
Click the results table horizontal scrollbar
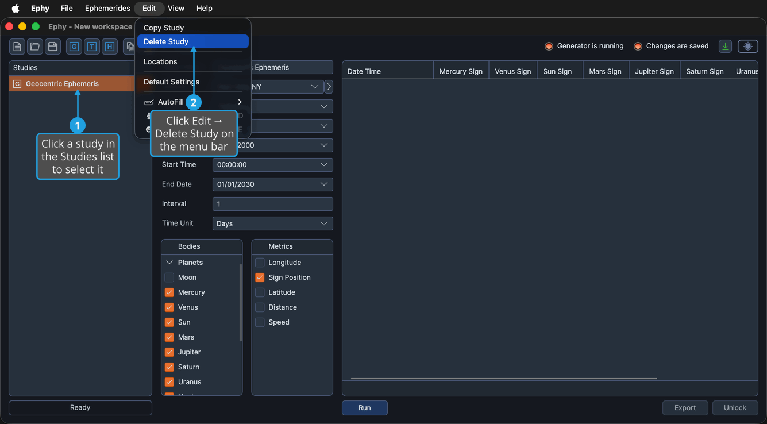[x=504, y=379]
